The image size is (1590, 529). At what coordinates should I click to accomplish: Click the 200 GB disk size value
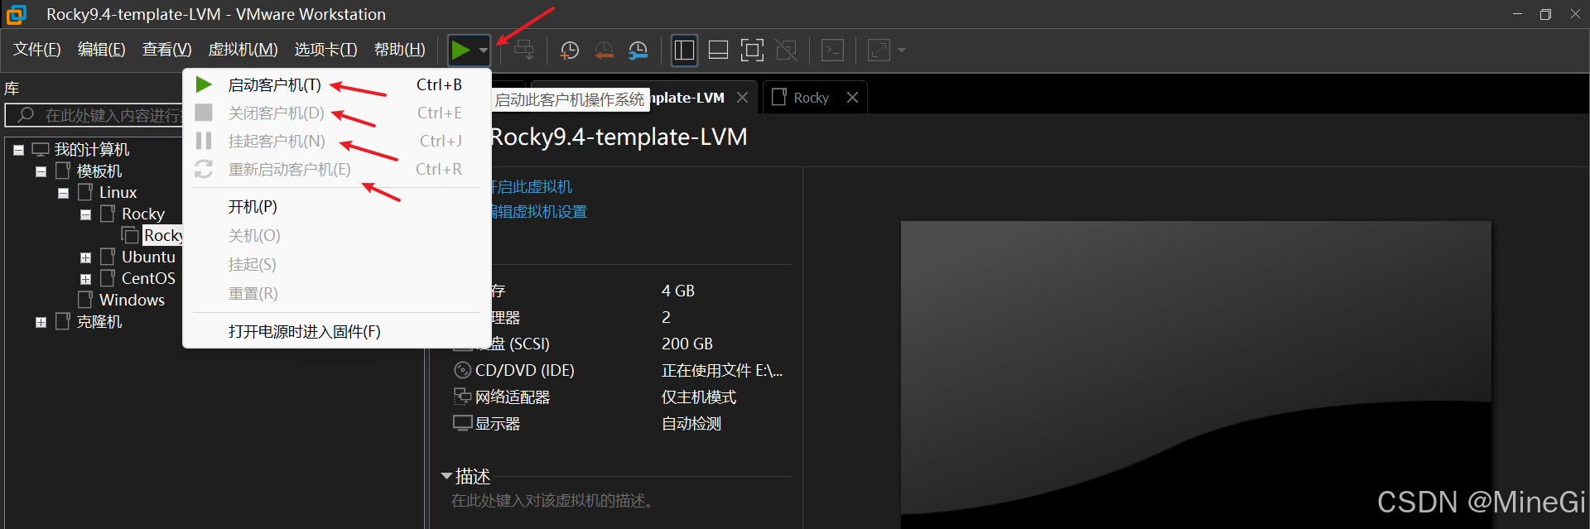point(687,344)
